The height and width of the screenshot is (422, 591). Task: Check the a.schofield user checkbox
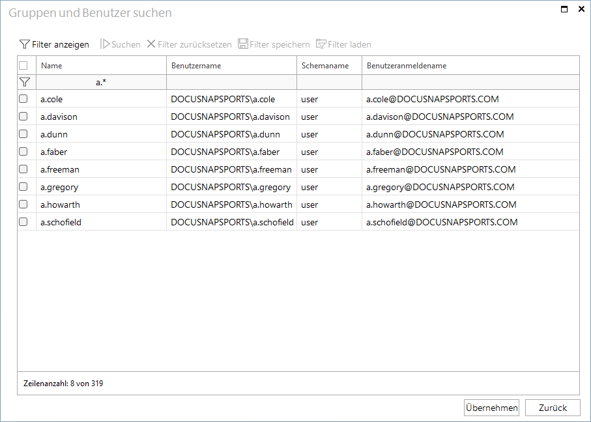23,222
